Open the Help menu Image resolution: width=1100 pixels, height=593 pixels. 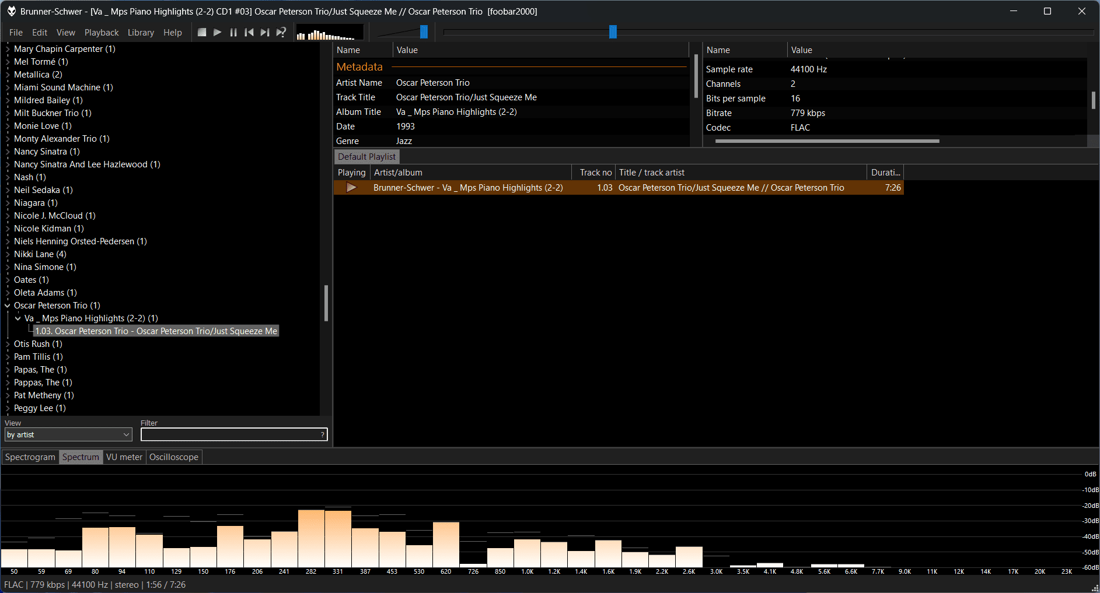tap(173, 33)
